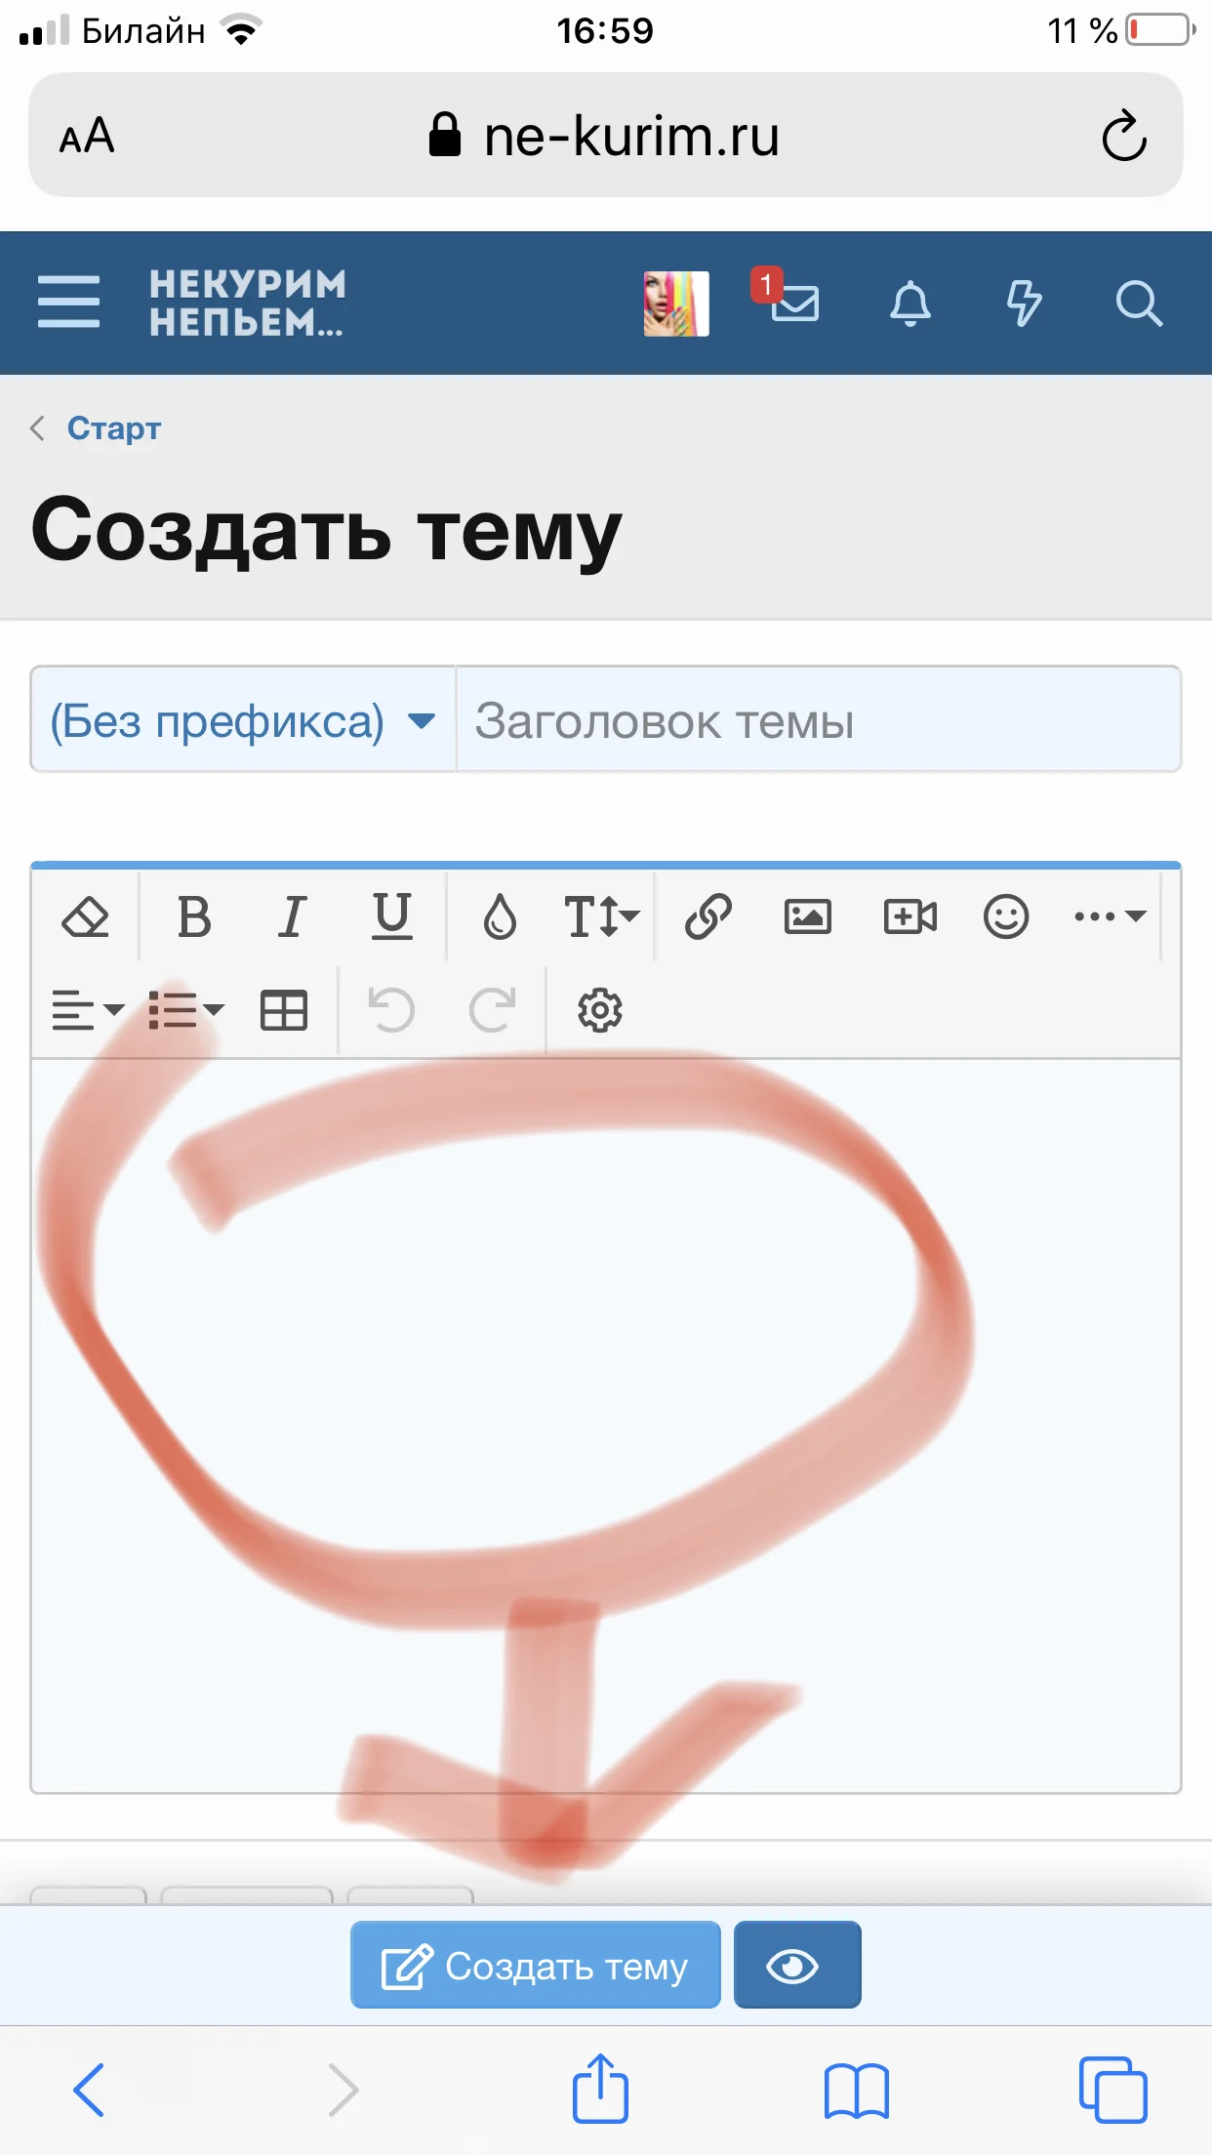Open the lightning bolt what's new feed

tap(1024, 304)
